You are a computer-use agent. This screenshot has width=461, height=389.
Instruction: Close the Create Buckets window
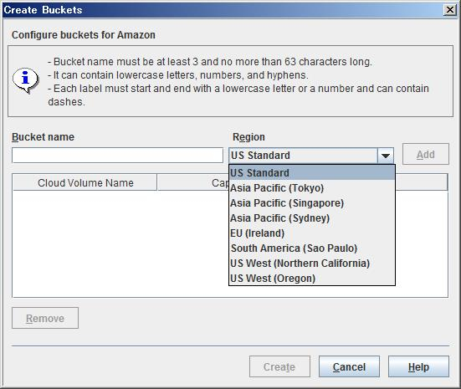(450, 10)
